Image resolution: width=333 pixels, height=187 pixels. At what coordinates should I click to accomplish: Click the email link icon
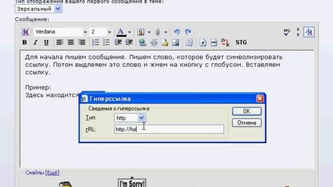click(164, 43)
